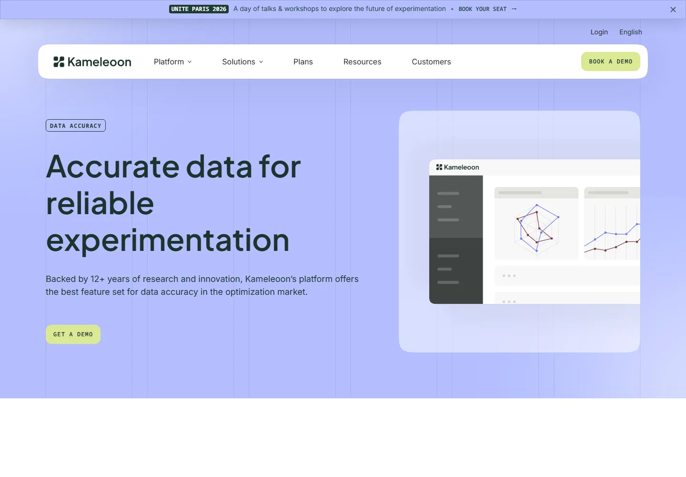Click the arrow next to Book Your Seat
This screenshot has height=477, width=686.
(x=514, y=9)
